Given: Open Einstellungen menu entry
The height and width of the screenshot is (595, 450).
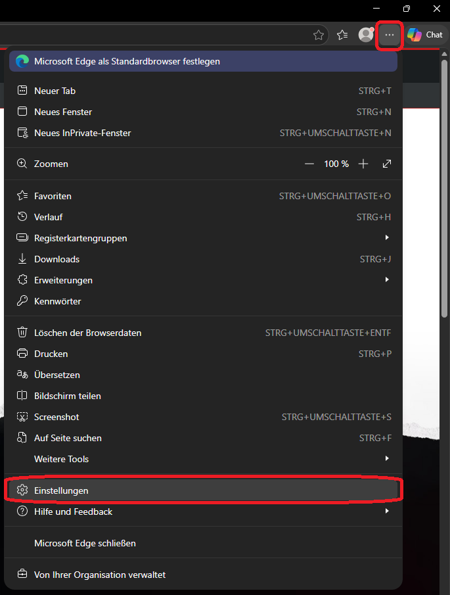Looking at the screenshot, I should click(203, 490).
